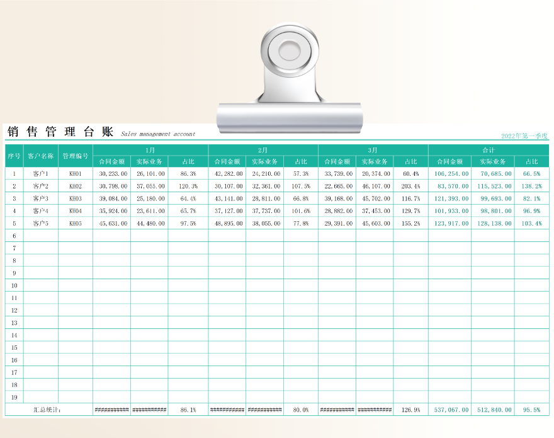Click the 客户名称 column header
The height and width of the screenshot is (438, 554).
click(41, 156)
